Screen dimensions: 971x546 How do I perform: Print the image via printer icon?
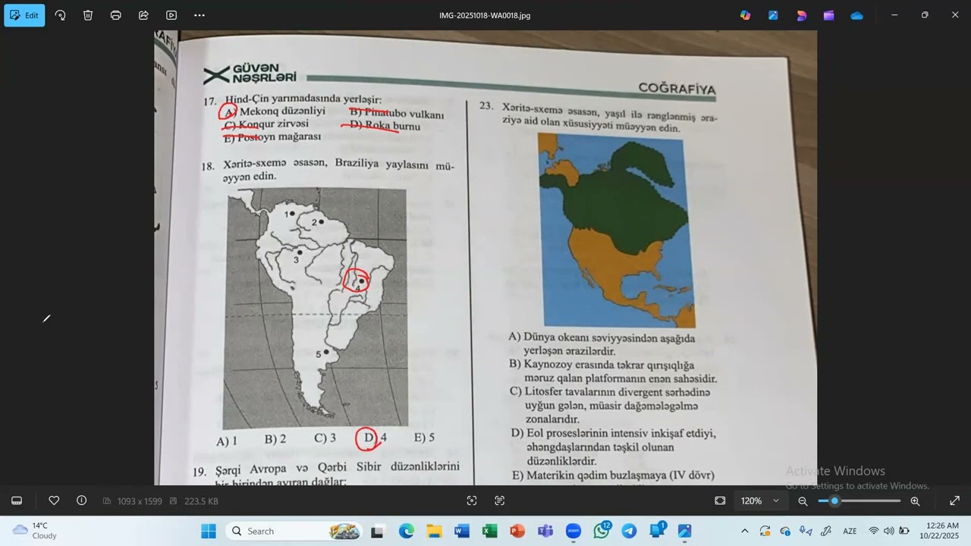(115, 15)
